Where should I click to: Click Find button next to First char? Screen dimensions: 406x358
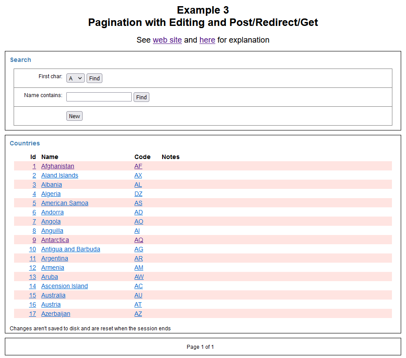pyautogui.click(x=94, y=78)
